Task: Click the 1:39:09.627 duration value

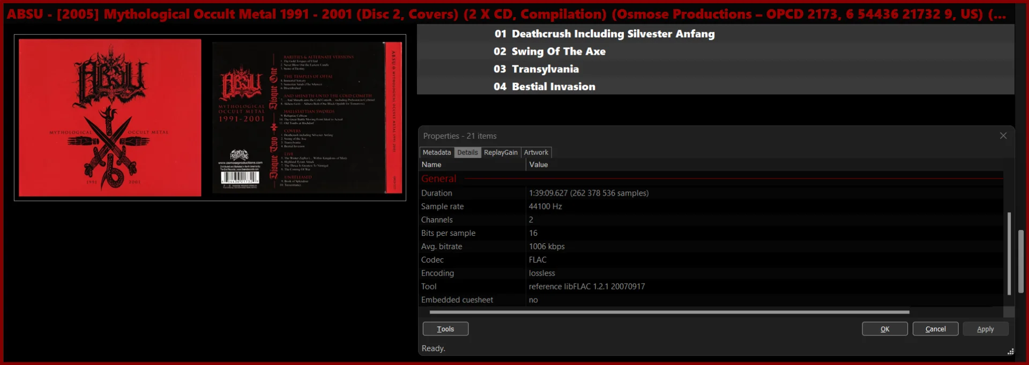Action: (588, 193)
